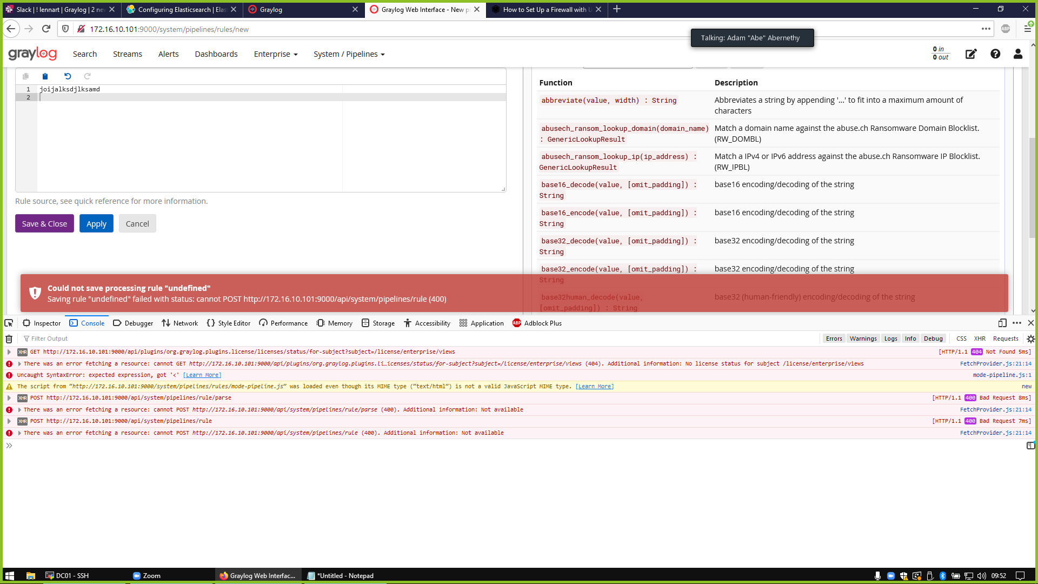1038x584 pixels.
Task: Open the user account icon top right
Action: (x=1017, y=54)
